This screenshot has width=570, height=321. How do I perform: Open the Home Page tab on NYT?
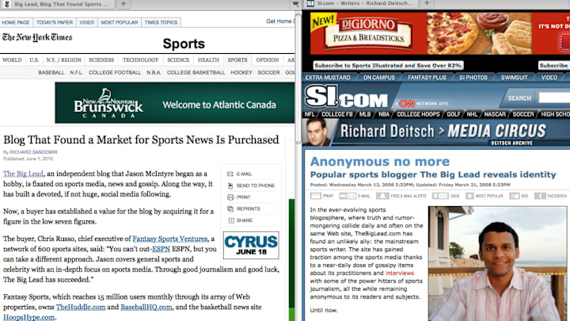pyautogui.click(x=16, y=22)
